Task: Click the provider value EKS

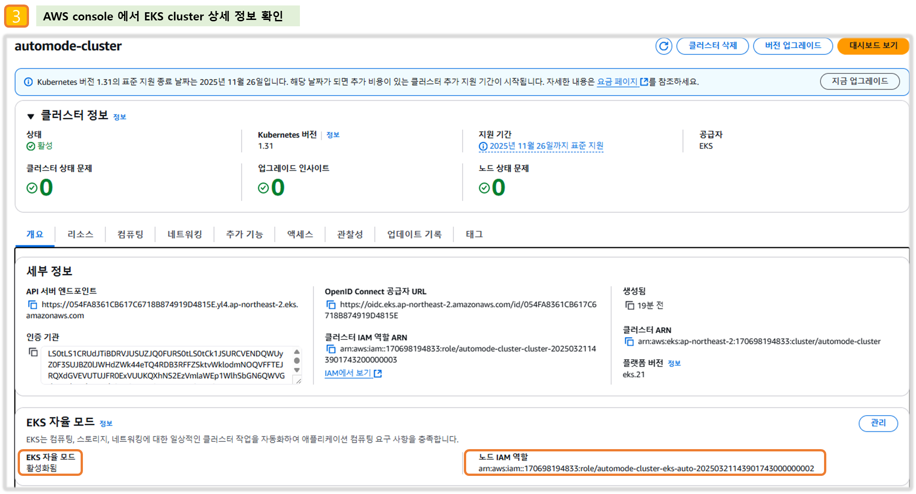Action: tap(706, 146)
